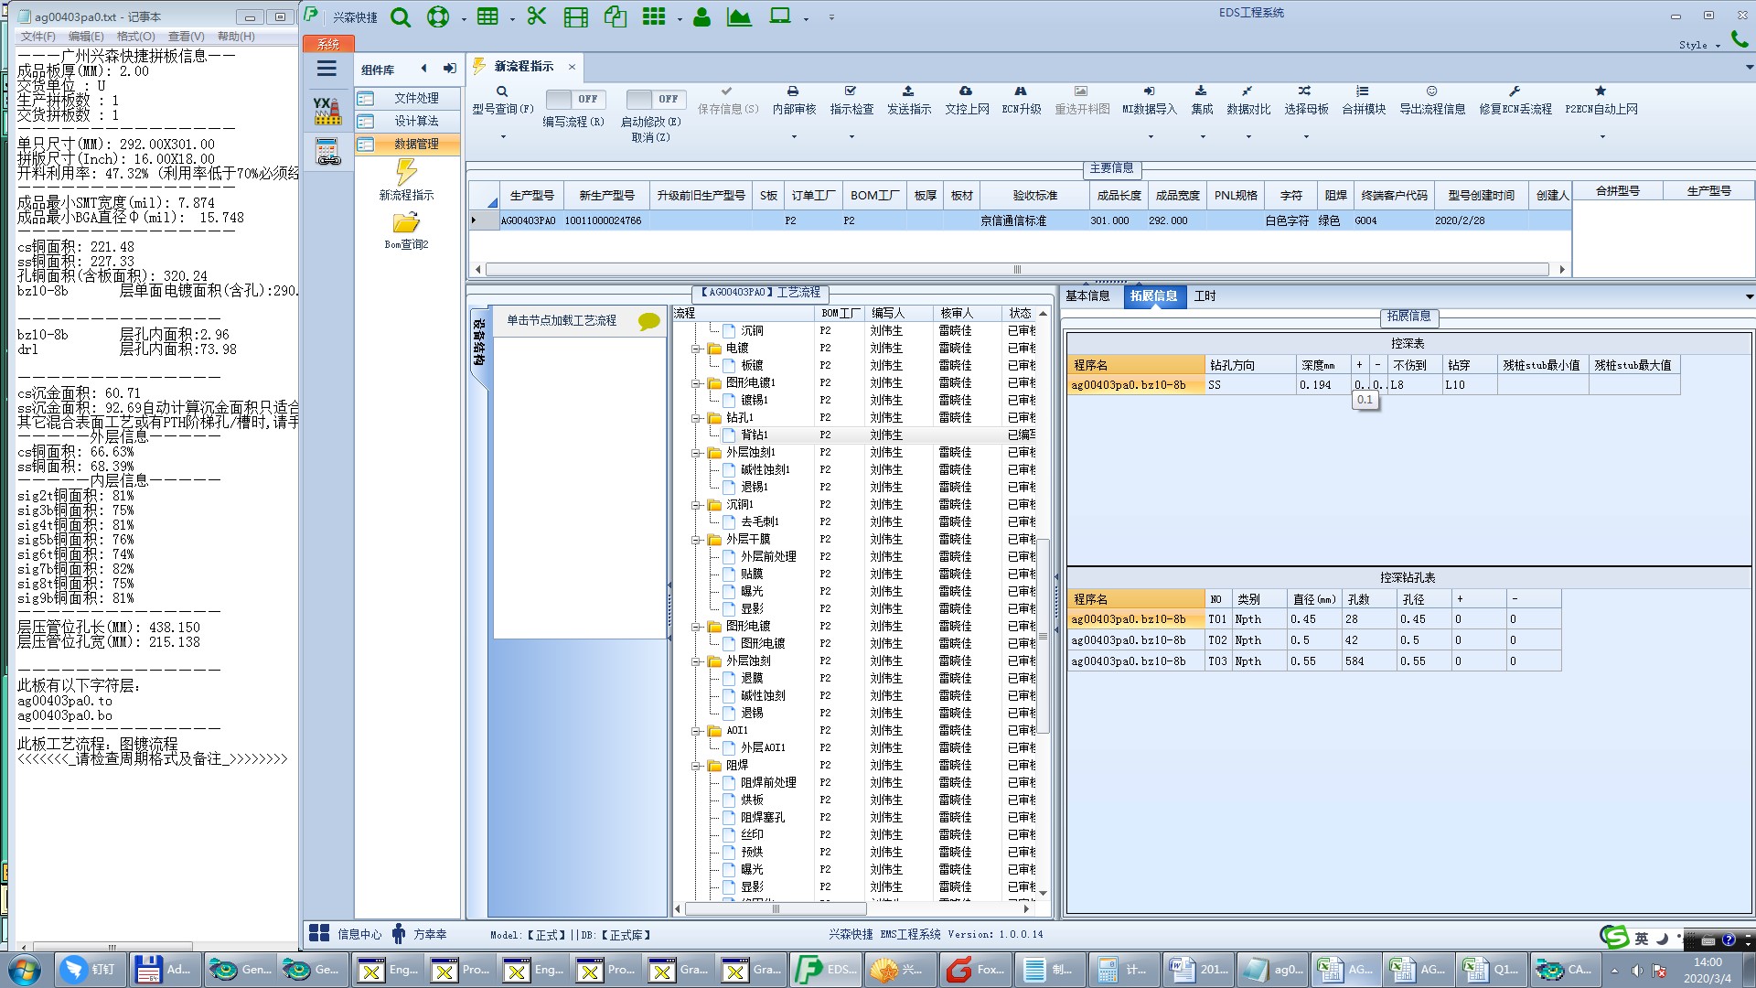Click MI数据导入 import icon
Image resolution: width=1756 pixels, height=988 pixels.
tap(1150, 91)
